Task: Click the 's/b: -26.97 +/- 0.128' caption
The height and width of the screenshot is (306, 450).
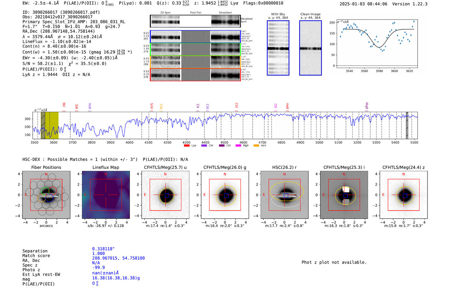Action: [106, 226]
